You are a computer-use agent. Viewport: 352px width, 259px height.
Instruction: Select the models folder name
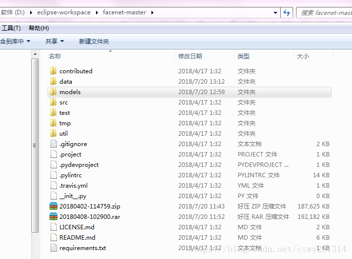pyautogui.click(x=70, y=92)
